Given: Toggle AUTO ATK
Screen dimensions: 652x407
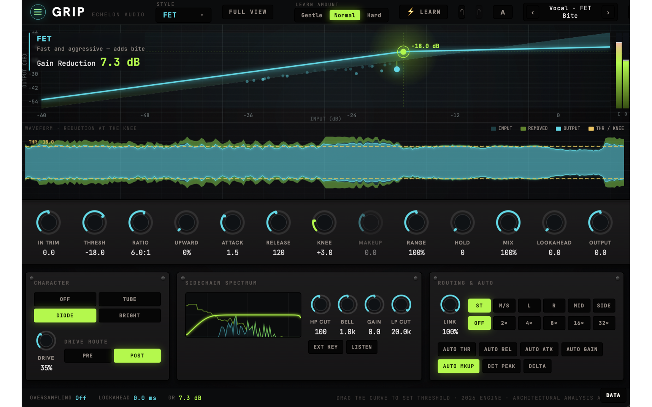Looking at the screenshot, I should click(539, 349).
